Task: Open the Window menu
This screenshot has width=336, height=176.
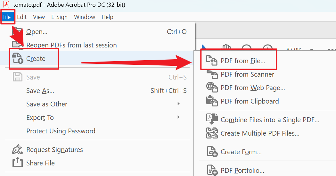Action: [85, 17]
